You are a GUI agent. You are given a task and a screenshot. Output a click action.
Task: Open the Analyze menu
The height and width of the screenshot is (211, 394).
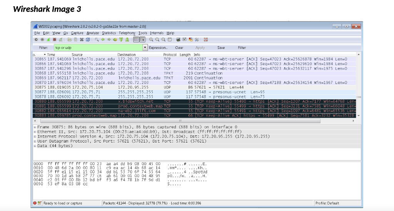[x=93, y=33]
